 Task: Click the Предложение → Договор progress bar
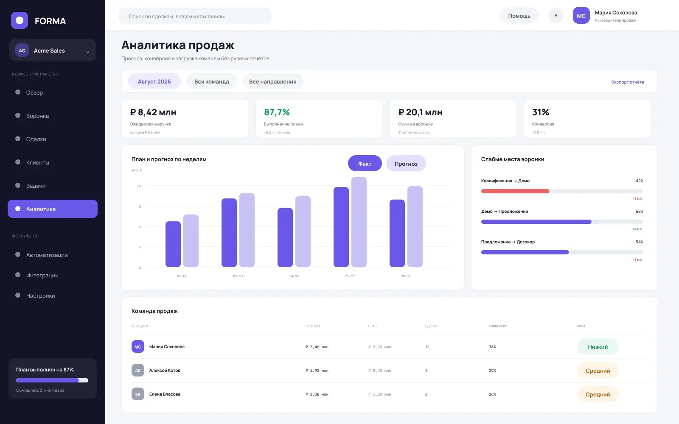pos(562,252)
